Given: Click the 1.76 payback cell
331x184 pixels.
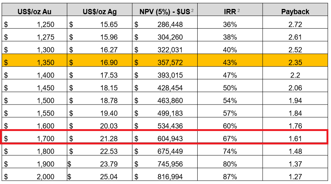Looking at the screenshot, I should pyautogui.click(x=295, y=126).
